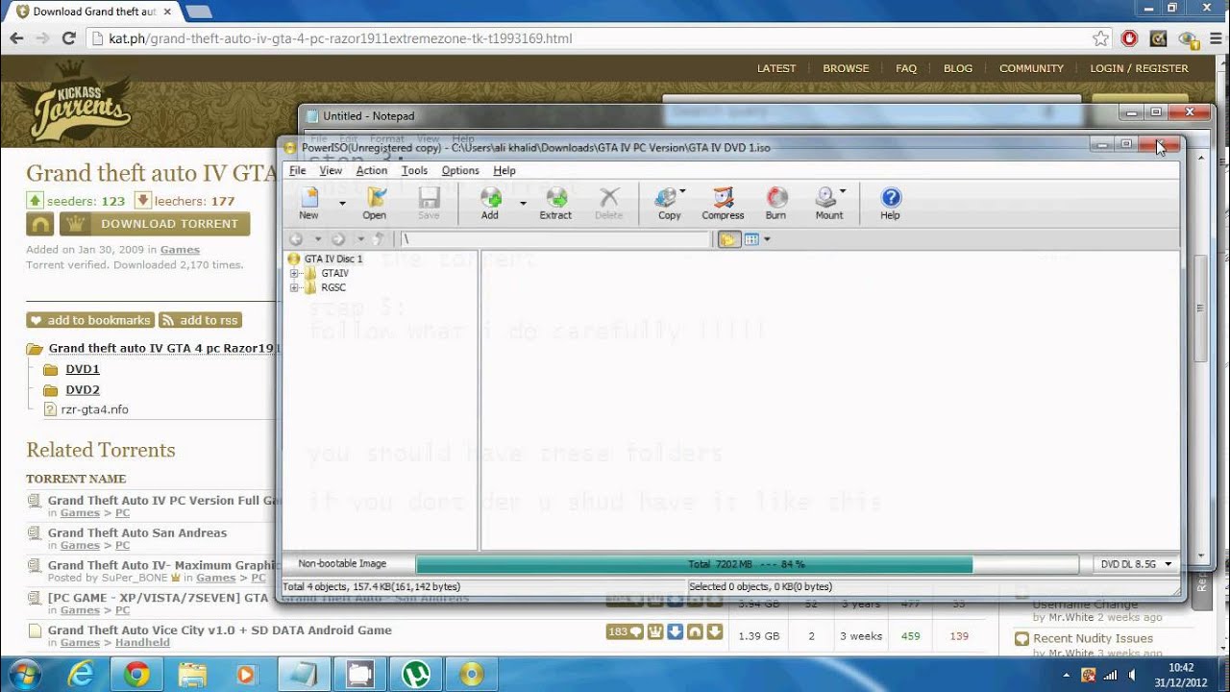Expand the GTAIV folder in tree
Screen dimensions: 1230x692
coord(294,273)
